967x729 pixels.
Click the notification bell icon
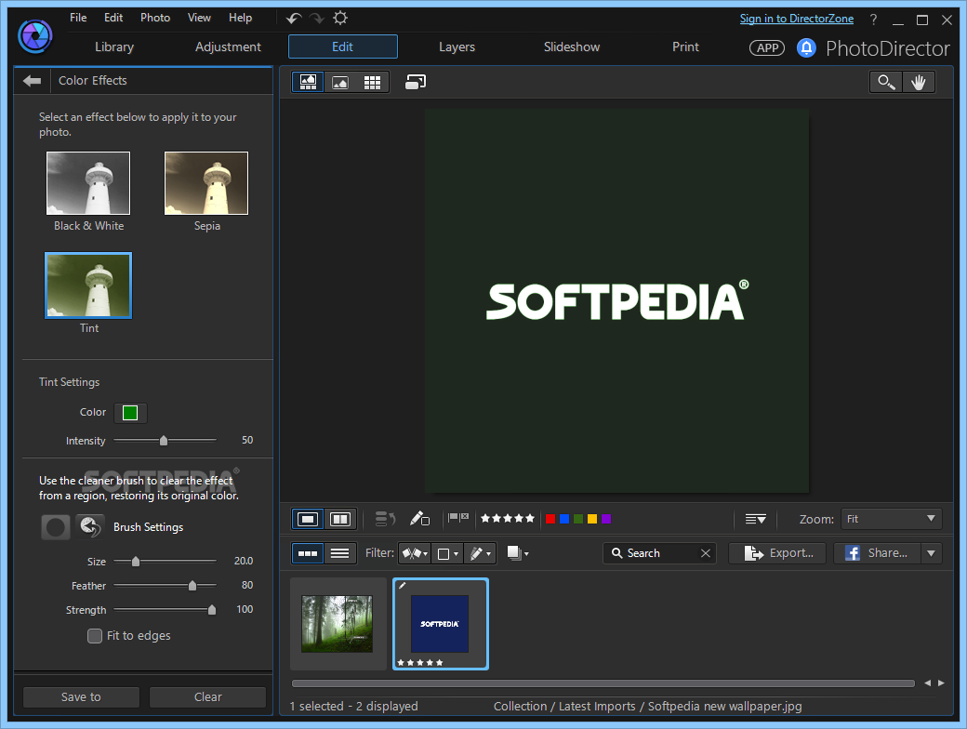point(806,47)
